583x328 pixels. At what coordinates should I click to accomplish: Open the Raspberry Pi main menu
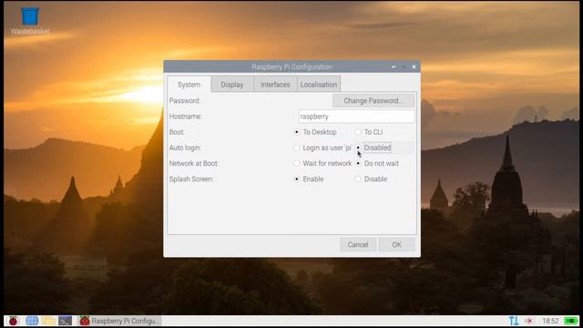(x=14, y=321)
